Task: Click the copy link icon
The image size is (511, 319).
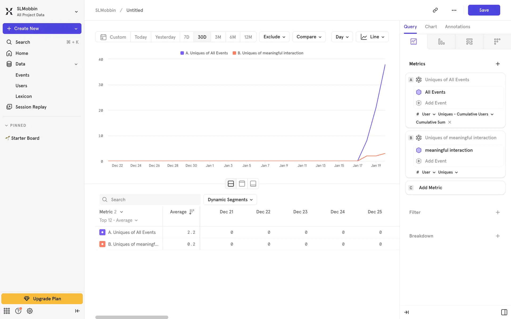Action: tap(435, 10)
